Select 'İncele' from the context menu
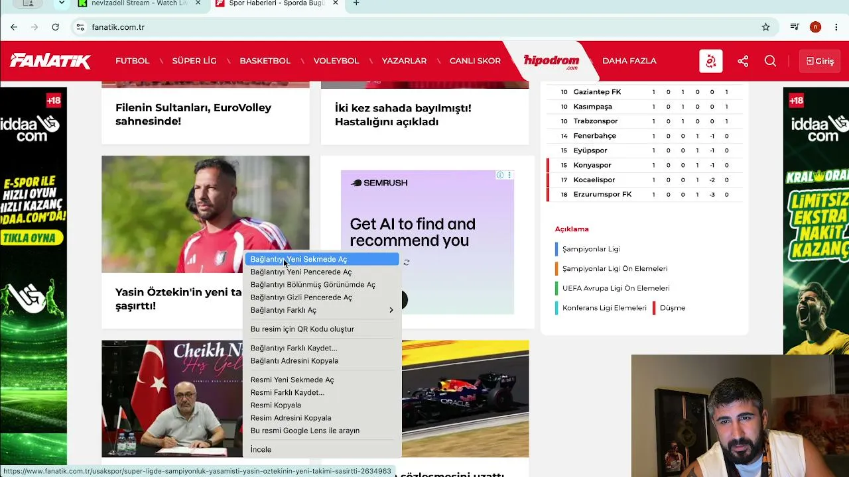Viewport: 849px width, 477px height. point(322,449)
